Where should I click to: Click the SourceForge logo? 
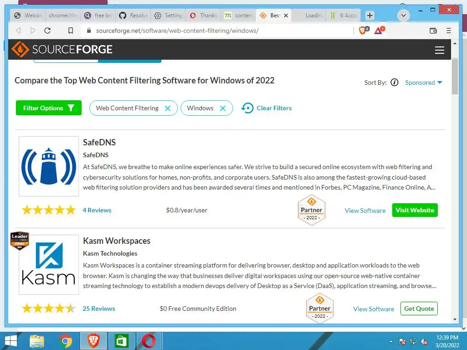point(62,49)
